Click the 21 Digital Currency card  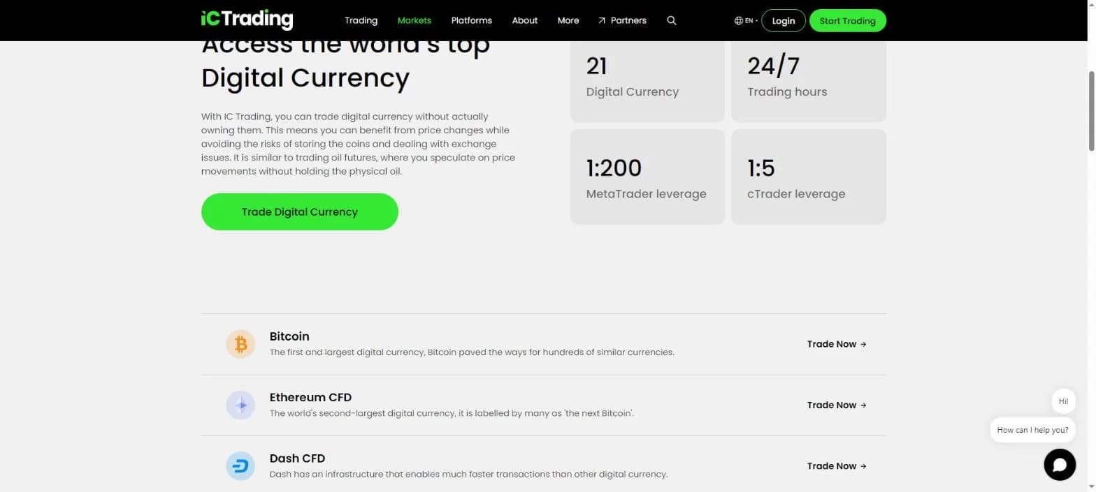point(647,81)
